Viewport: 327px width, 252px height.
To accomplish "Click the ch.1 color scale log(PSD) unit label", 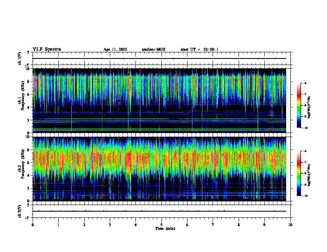I will tap(309, 107).
